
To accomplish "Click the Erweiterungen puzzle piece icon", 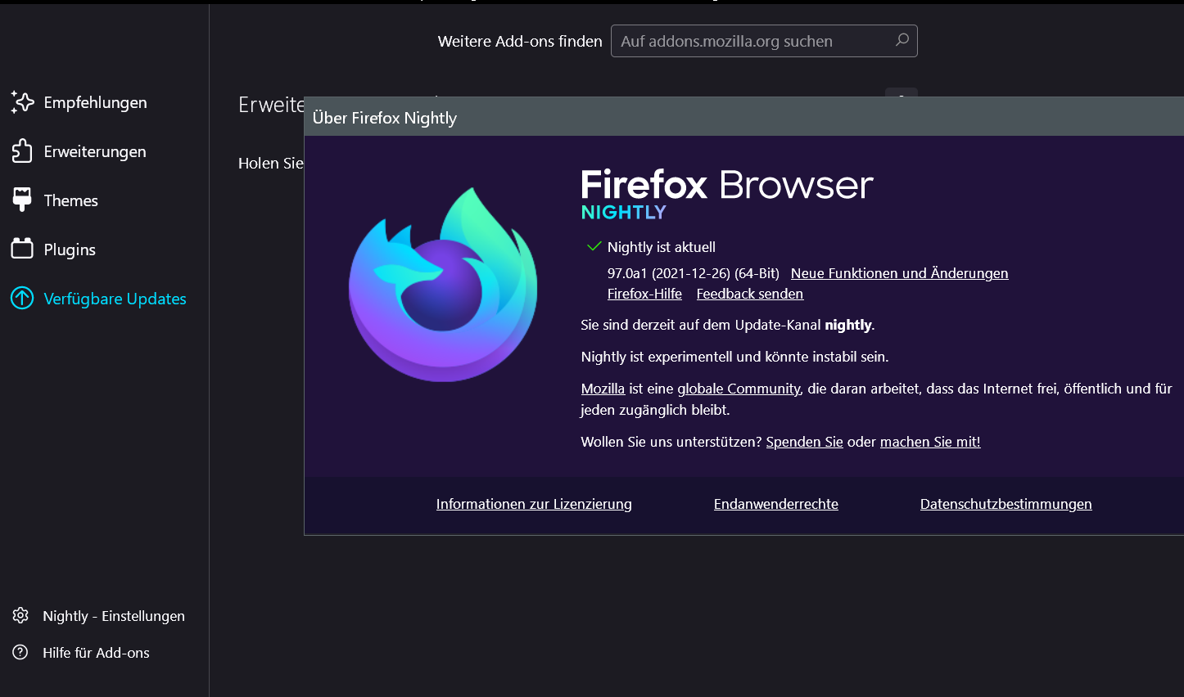I will pyautogui.click(x=22, y=151).
